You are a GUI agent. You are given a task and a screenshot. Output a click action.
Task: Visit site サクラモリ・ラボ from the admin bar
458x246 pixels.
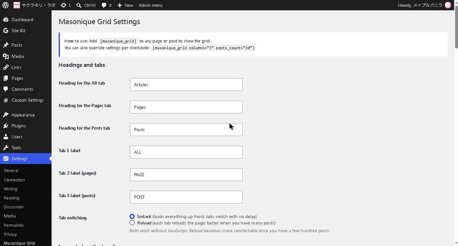tap(34, 5)
